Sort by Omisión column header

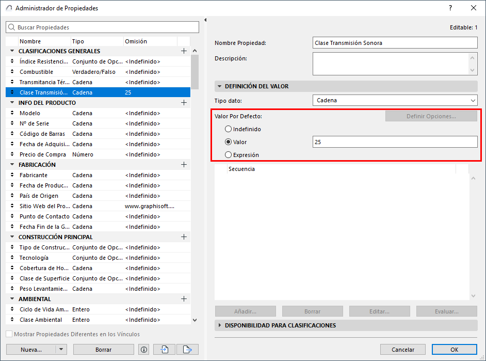[x=150, y=41]
